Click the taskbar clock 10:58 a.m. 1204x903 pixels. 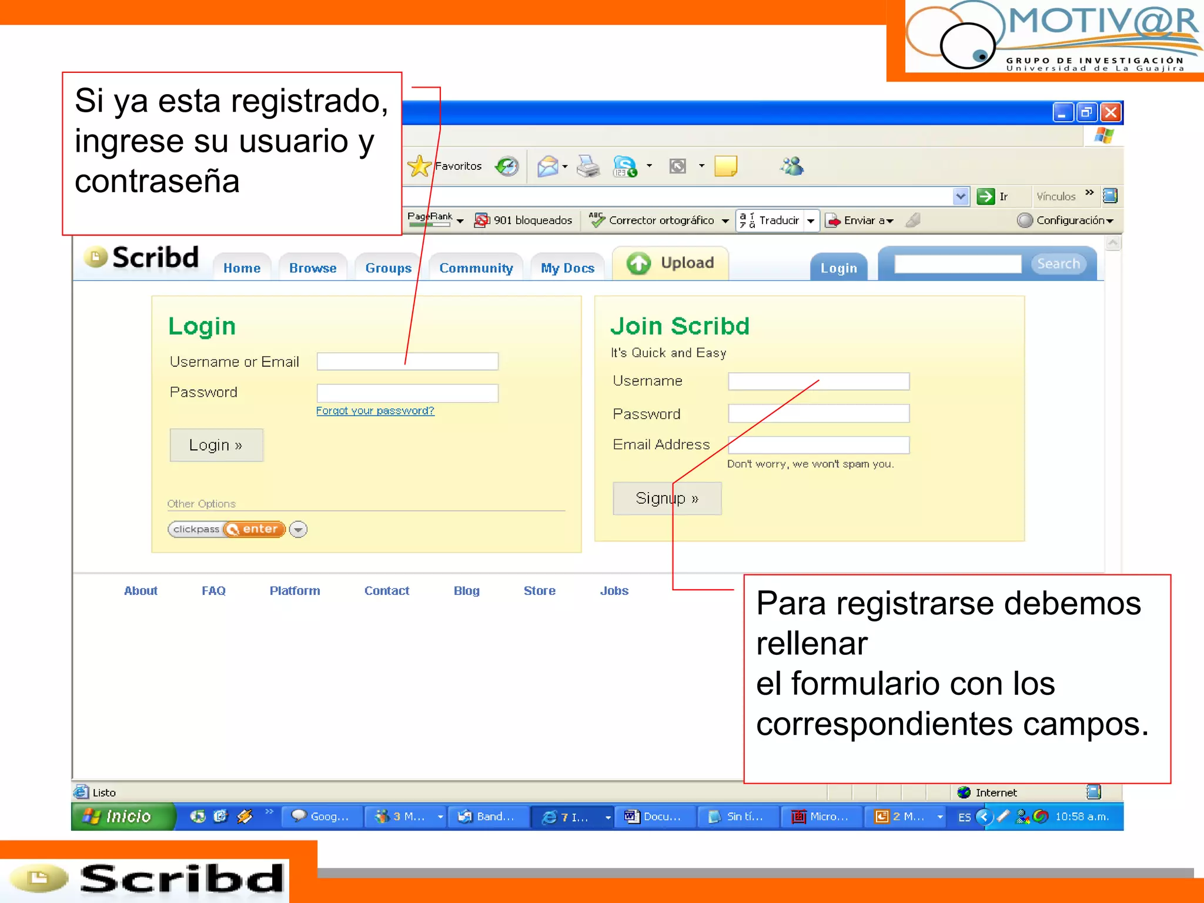point(1082,817)
